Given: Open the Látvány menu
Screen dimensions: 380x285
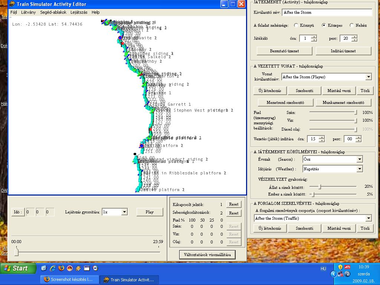Looking at the screenshot, I should coord(28,12).
